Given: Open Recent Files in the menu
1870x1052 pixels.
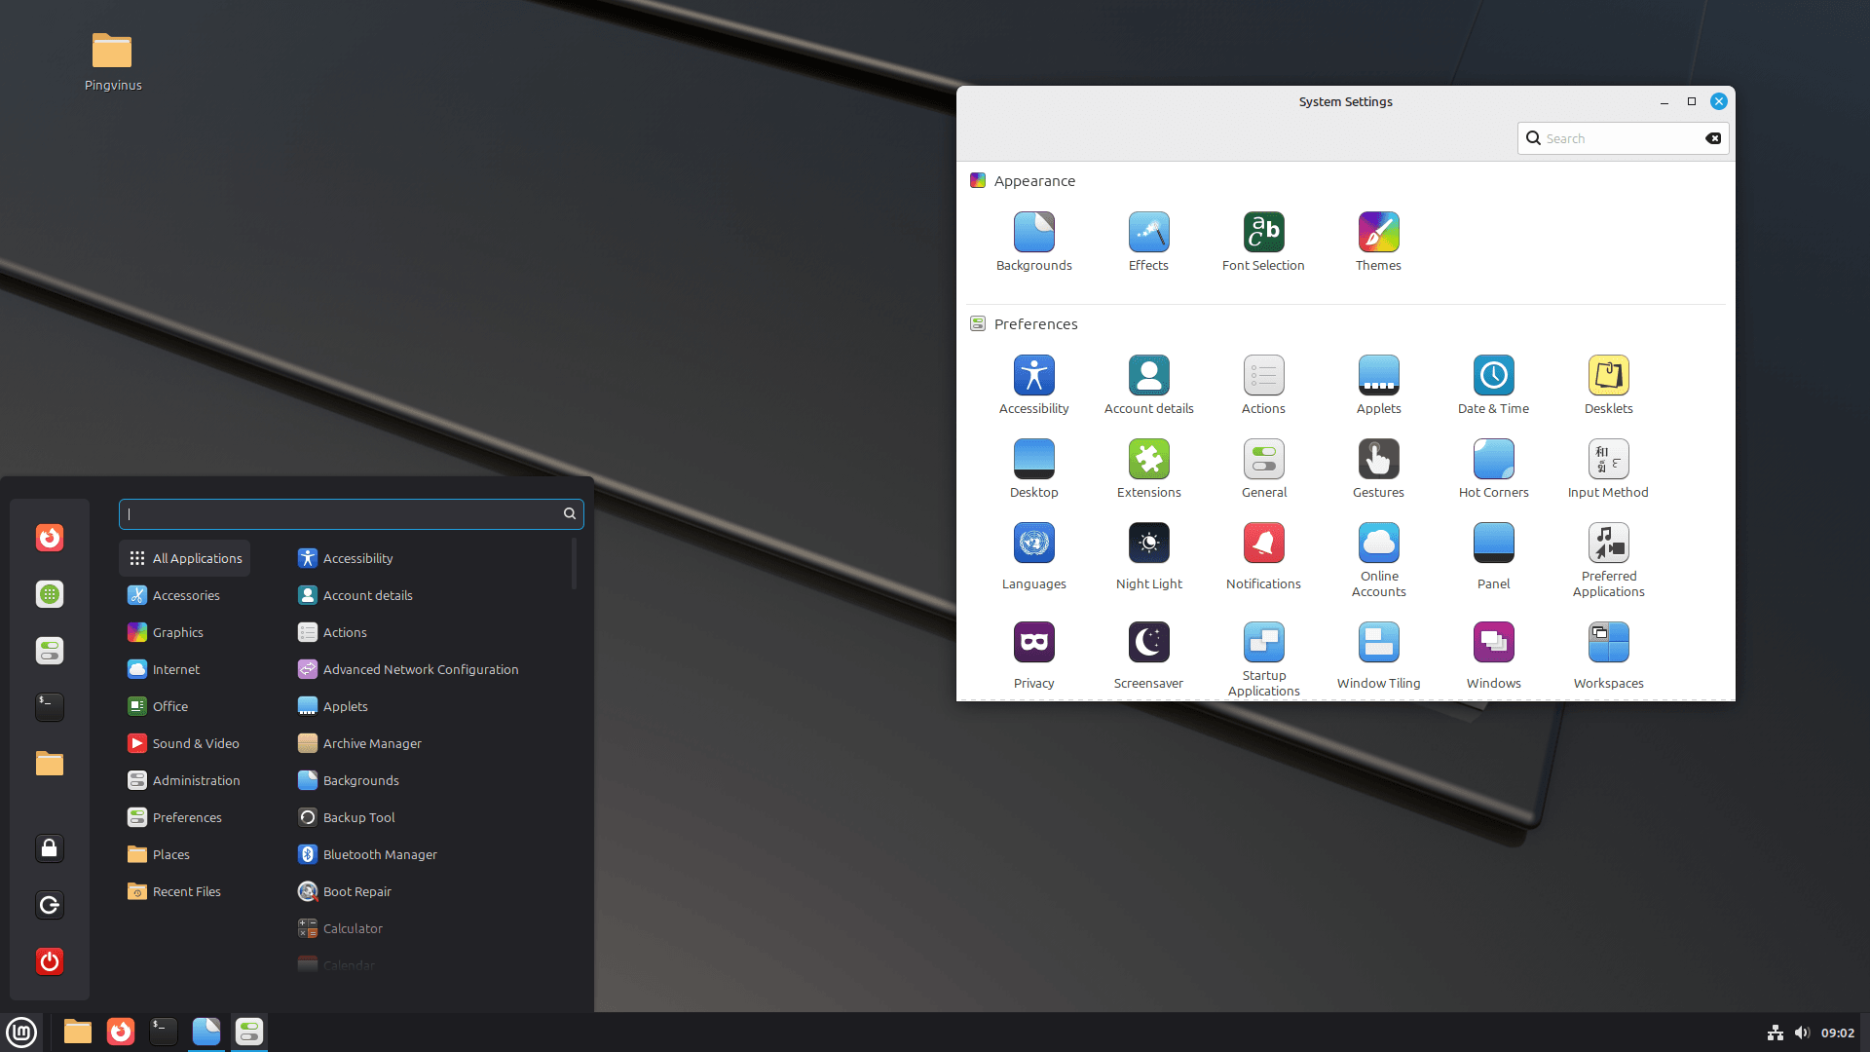Looking at the screenshot, I should tap(186, 890).
